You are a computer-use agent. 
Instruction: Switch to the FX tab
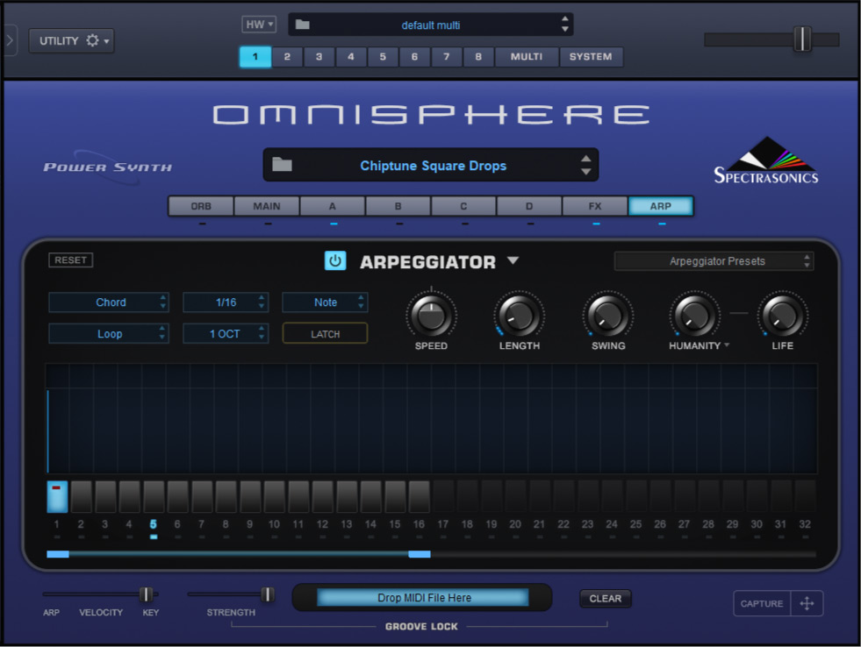click(x=595, y=206)
